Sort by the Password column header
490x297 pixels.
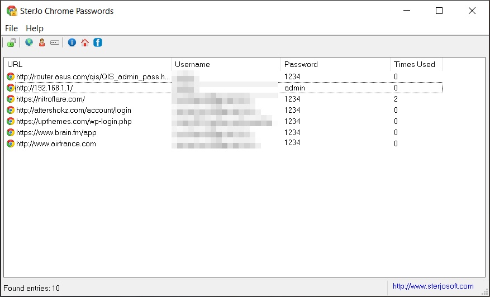coord(335,64)
